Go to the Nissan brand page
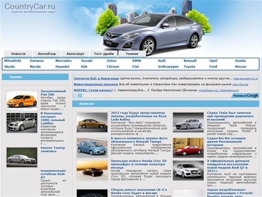Screen dimensions: 262x197 pyautogui.click(x=241, y=67)
